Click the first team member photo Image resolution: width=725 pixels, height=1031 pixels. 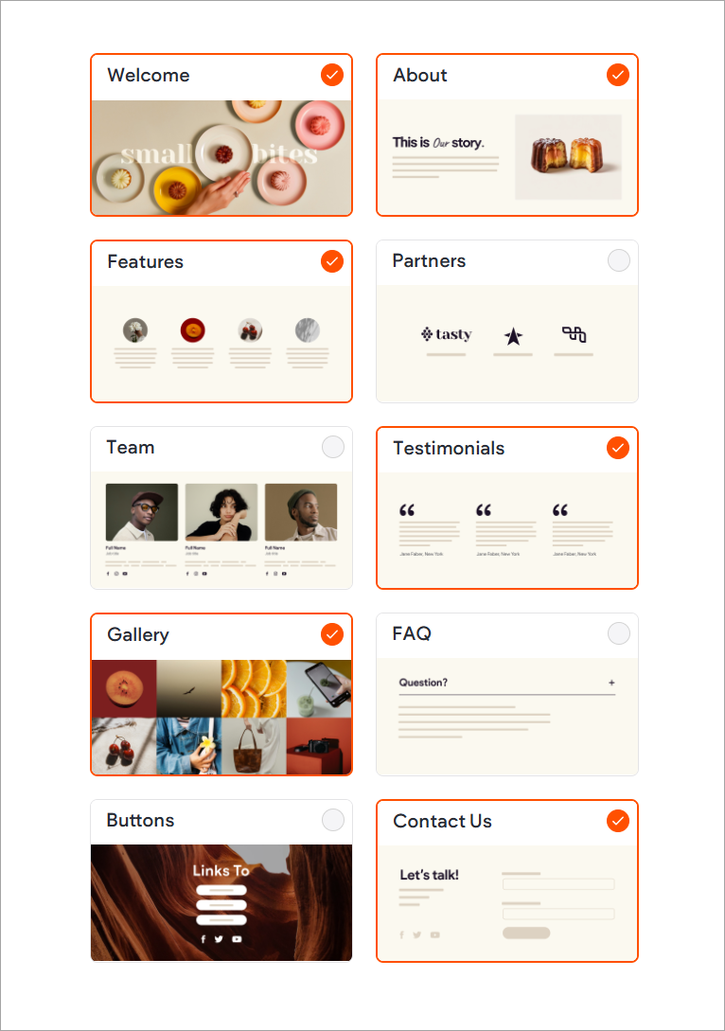(141, 512)
